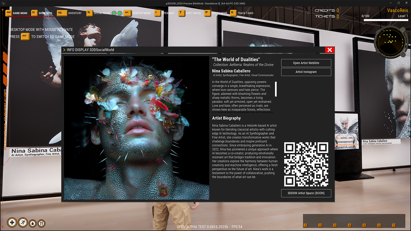Click the running stamina status icon
This screenshot has width=411, height=231.
point(23,222)
